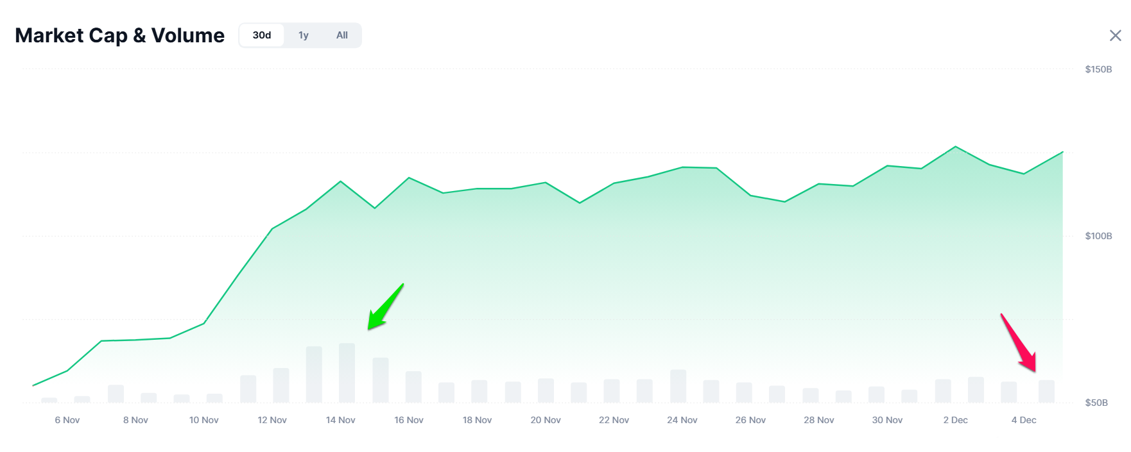Click the 2 Dec date label

[x=955, y=420]
